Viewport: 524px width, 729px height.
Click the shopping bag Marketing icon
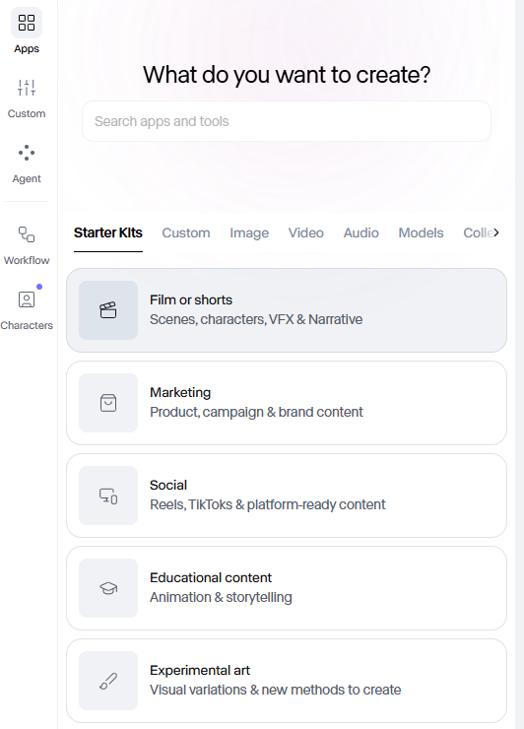108,403
